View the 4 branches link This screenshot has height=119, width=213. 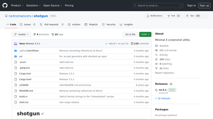(41, 35)
